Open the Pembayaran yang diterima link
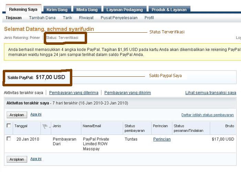The image size is (241, 172). 74,93
